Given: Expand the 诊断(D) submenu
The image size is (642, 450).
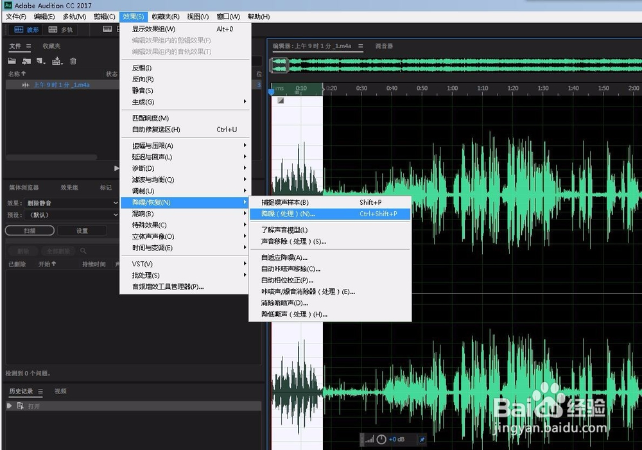Looking at the screenshot, I should tap(185, 168).
